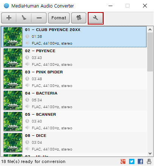
Task: Click album cover thumbnail of BACTERIA
Action: [x=13, y=100]
